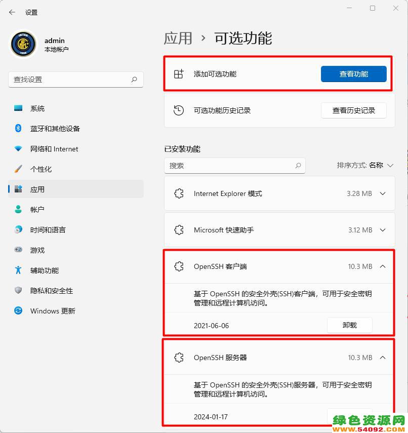
Task: Click the 3.28 MB size text
Action: [x=359, y=193]
